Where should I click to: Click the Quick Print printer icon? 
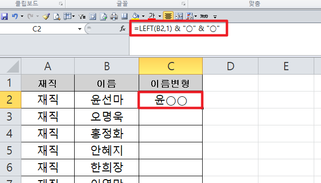(114, 16)
